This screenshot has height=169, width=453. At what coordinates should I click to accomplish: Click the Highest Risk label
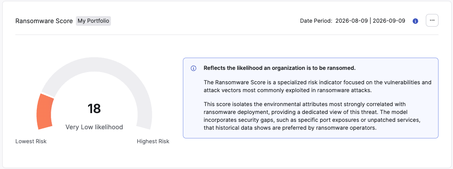[x=153, y=141]
